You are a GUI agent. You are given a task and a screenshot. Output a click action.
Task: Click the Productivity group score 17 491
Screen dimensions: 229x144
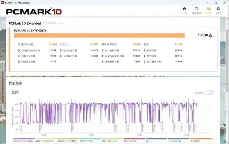pyautogui.click(x=94, y=44)
